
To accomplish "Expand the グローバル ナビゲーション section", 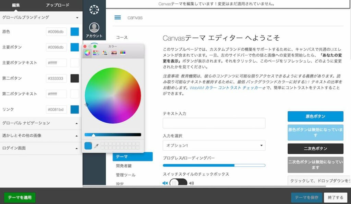I will tap(41, 123).
